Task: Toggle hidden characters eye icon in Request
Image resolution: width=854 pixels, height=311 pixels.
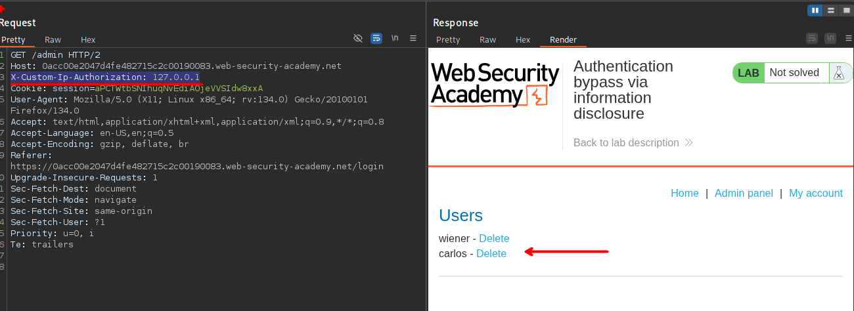Action: coord(358,39)
